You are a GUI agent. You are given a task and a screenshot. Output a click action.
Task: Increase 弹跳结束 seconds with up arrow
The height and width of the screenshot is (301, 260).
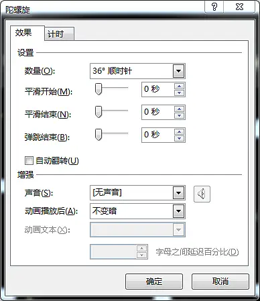(179, 132)
